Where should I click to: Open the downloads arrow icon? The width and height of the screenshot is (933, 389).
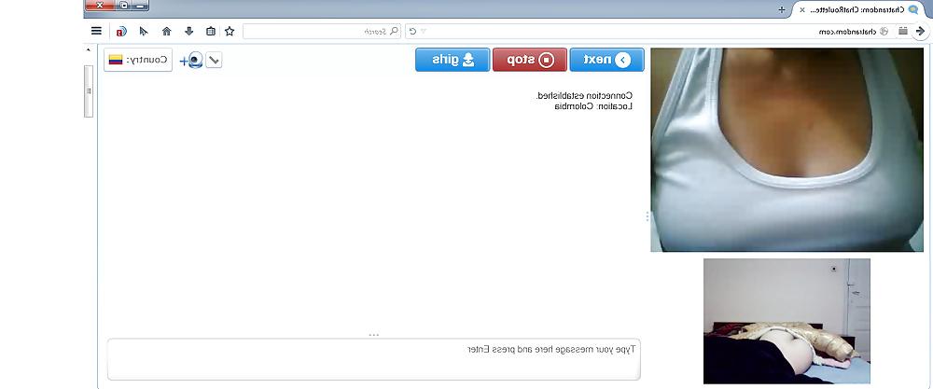(188, 31)
